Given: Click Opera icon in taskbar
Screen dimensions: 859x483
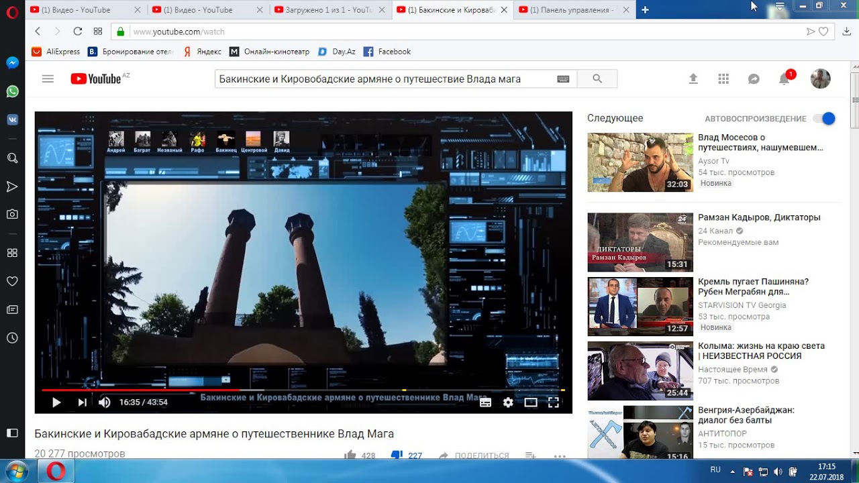Looking at the screenshot, I should point(56,471).
